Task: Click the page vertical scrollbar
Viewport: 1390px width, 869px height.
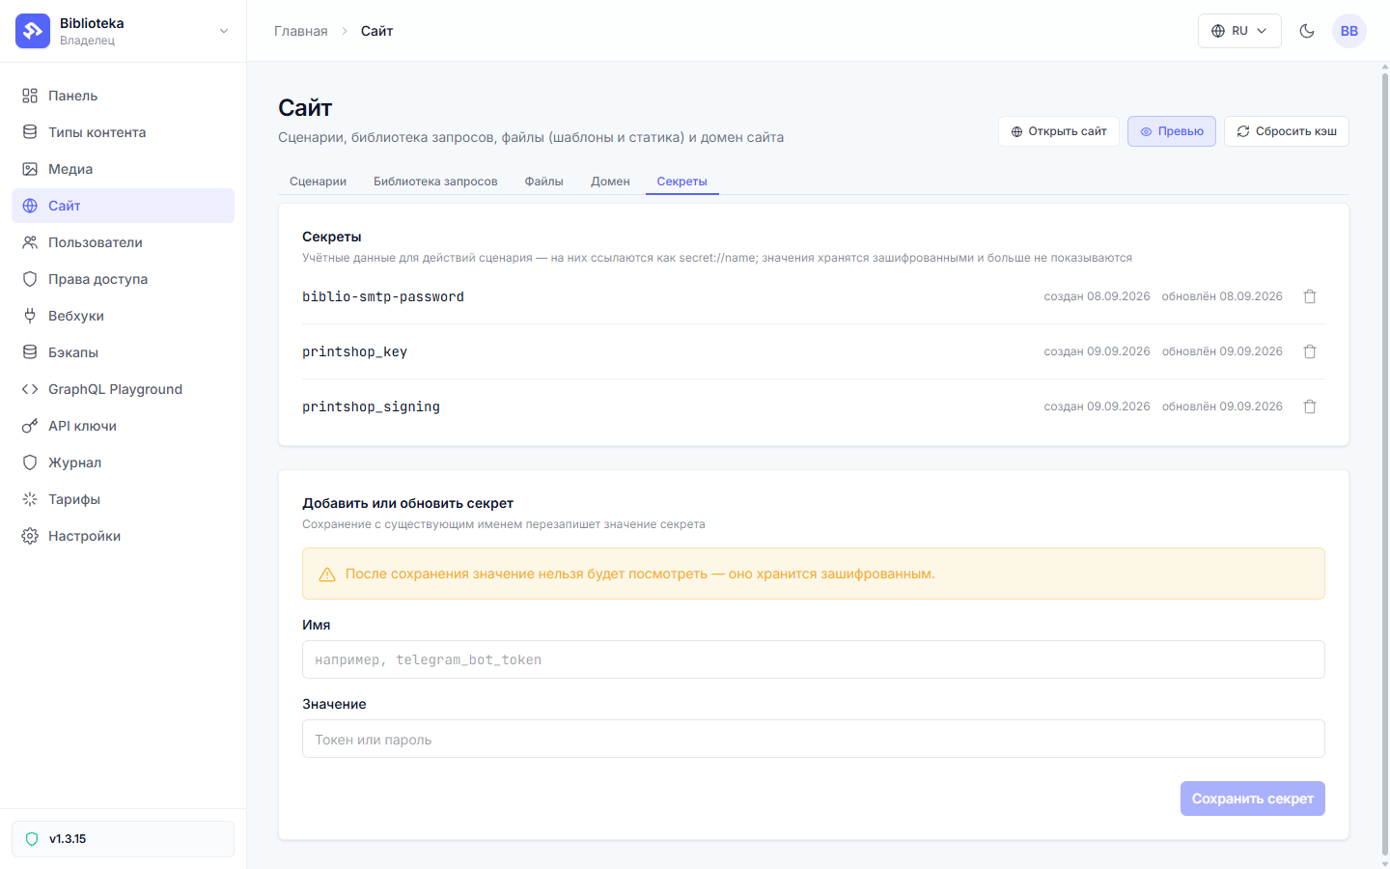Action: coord(1385,463)
